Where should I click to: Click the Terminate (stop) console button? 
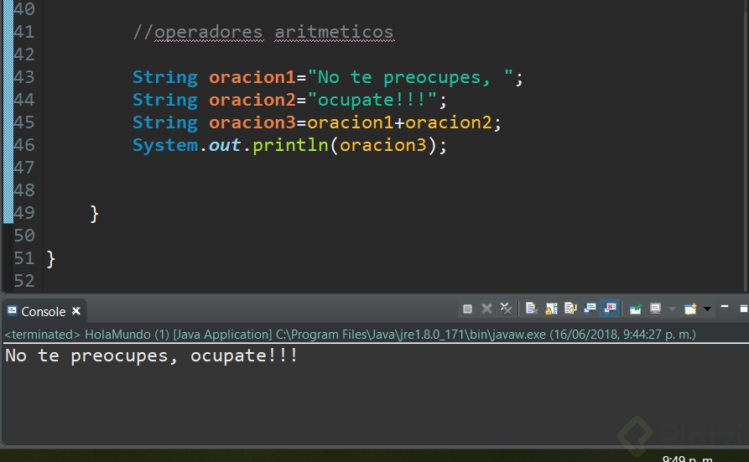coord(468,309)
